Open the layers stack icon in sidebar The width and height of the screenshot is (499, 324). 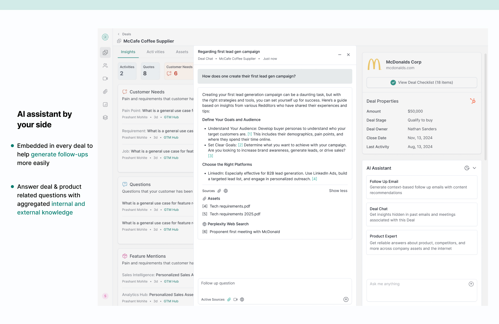click(105, 117)
